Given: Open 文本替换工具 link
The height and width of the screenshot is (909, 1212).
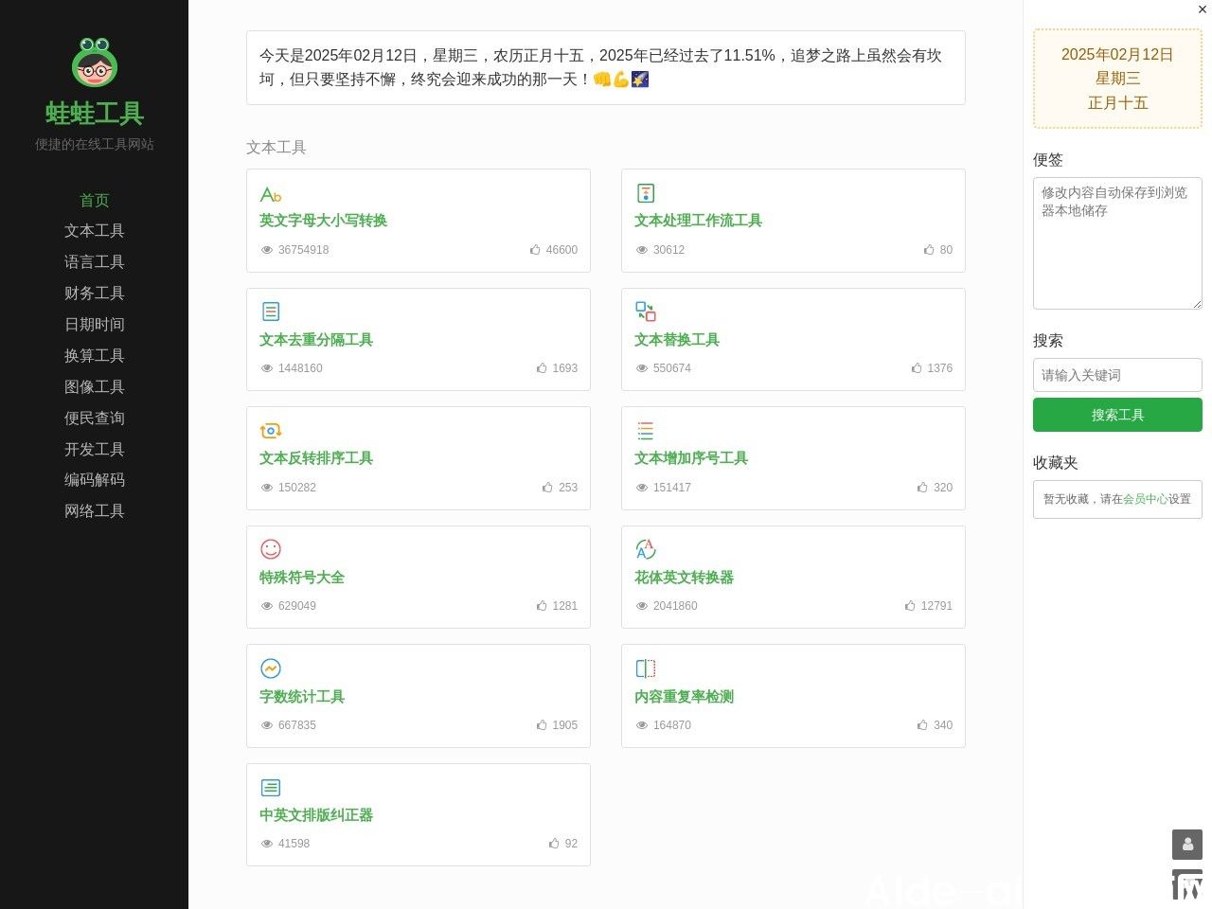Looking at the screenshot, I should tap(677, 340).
